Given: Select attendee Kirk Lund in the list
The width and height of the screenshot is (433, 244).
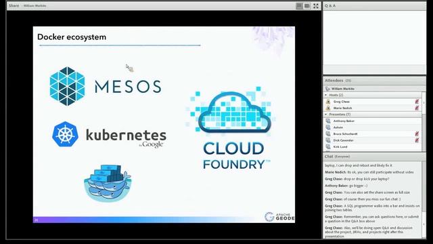Looking at the screenshot, I should [373, 146].
